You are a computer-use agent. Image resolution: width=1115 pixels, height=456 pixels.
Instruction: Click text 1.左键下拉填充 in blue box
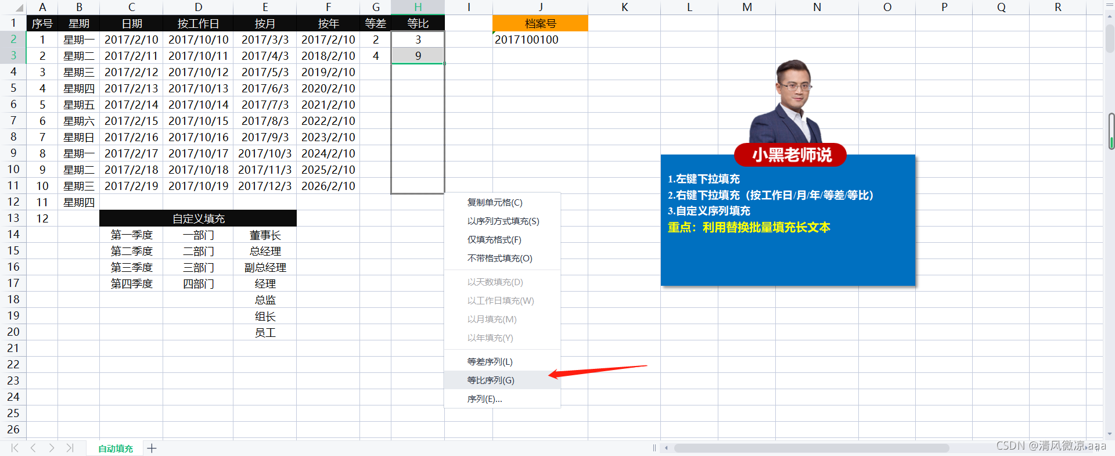703,179
